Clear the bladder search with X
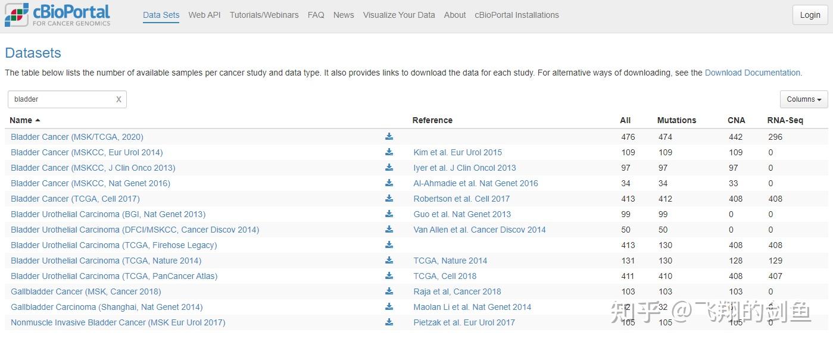The width and height of the screenshot is (833, 345). (118, 99)
